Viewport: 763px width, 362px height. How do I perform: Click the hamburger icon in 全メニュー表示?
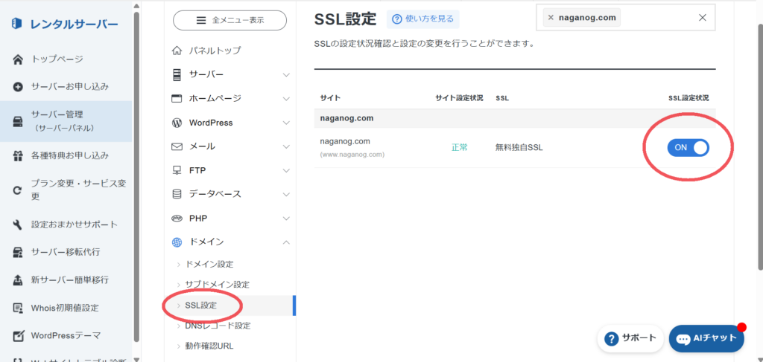click(x=201, y=20)
